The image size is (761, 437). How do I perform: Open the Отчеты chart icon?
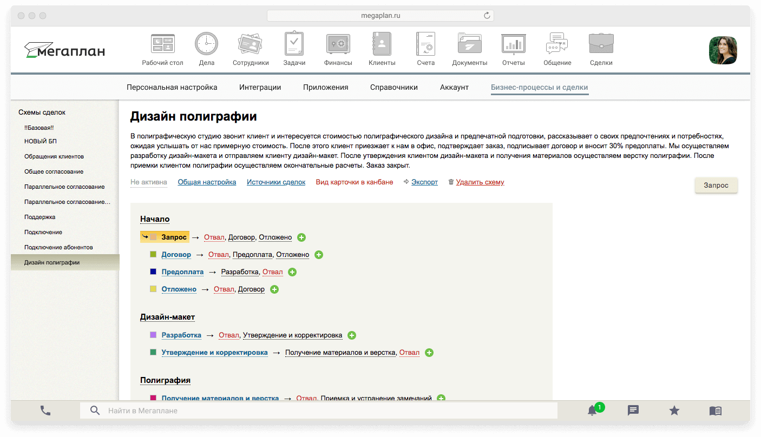(513, 44)
